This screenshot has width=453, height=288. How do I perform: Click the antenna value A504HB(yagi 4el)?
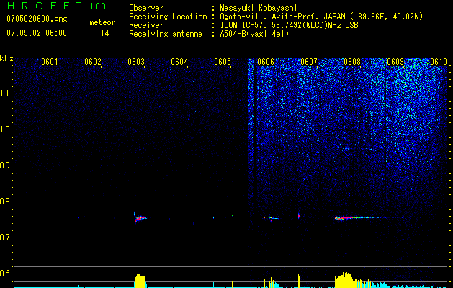tap(254, 34)
